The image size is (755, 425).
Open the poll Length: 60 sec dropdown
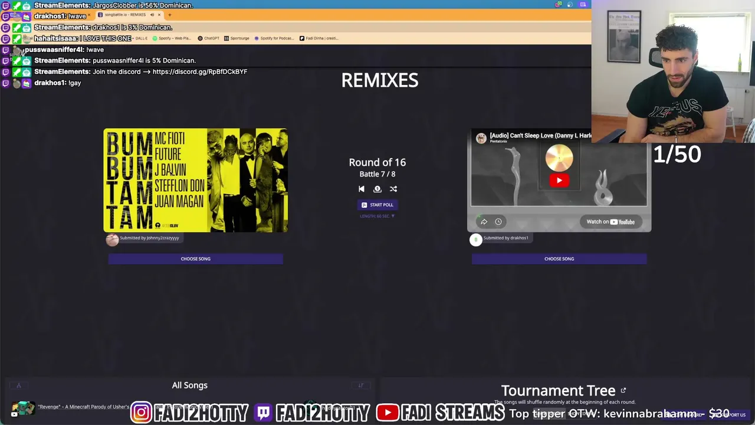click(x=377, y=216)
